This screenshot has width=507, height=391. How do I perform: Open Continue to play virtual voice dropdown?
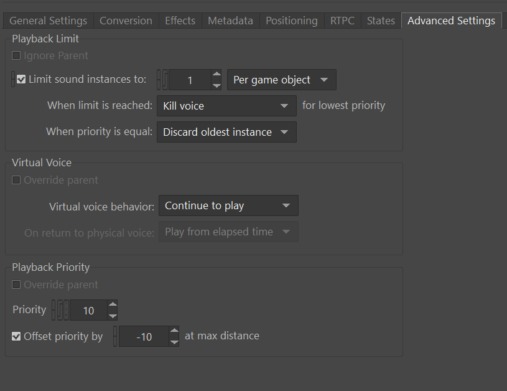point(228,205)
